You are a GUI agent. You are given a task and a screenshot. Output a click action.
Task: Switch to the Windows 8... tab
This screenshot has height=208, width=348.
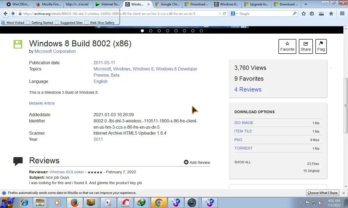click(226, 4)
